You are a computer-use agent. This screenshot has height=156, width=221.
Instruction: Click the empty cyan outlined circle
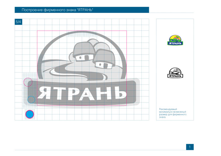[31, 100]
